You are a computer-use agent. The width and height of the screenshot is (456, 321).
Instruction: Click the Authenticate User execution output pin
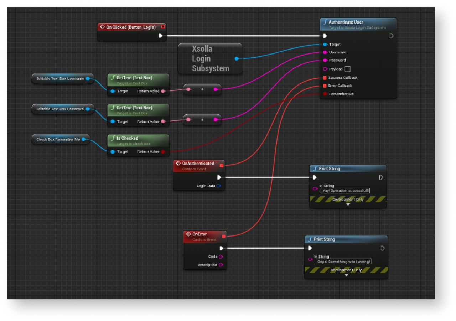(391, 36)
